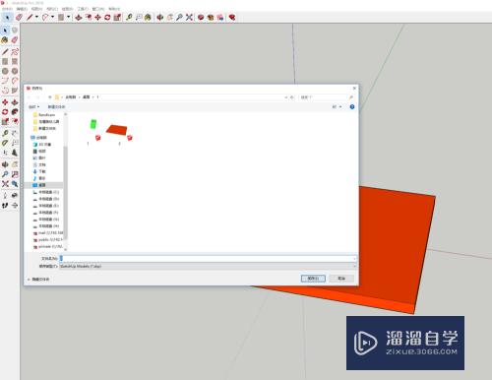Click the Save button in dialog

[313, 279]
